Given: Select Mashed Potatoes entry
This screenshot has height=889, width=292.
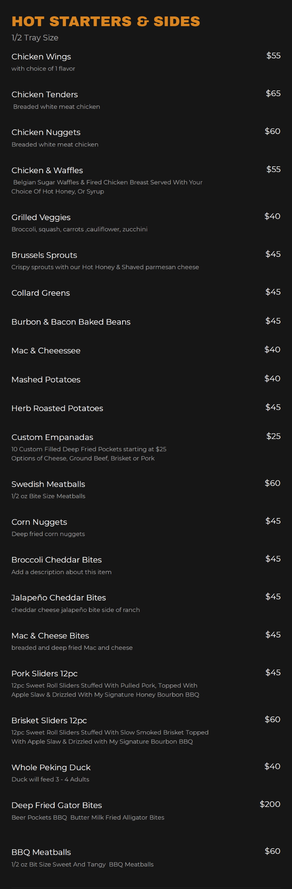Looking at the screenshot, I should tap(46, 379).
